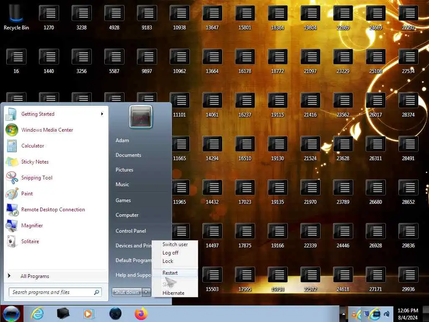Select the desktop file named 15503
Screen dimensions: 429x322
212,279
